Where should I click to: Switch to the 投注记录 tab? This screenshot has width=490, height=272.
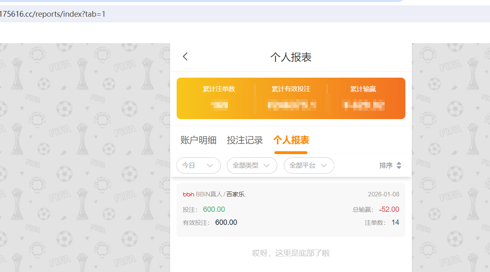245,140
